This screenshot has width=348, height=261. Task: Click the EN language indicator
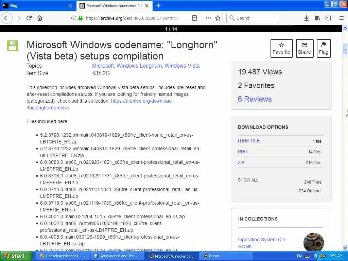coord(299,256)
